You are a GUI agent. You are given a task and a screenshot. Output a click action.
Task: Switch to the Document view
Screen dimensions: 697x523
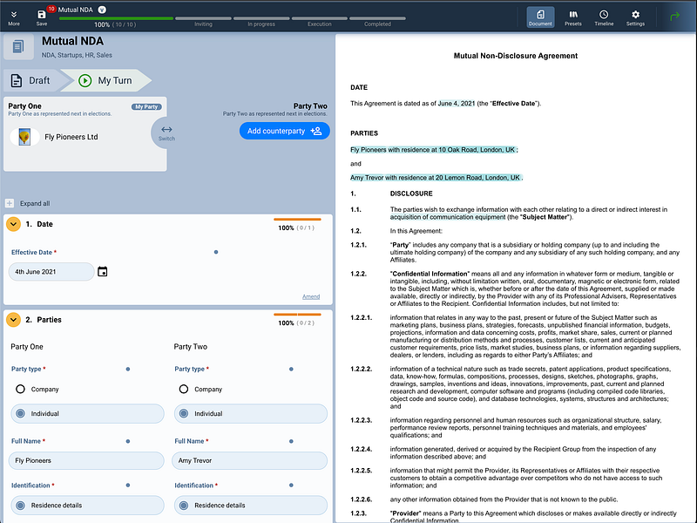(540, 17)
